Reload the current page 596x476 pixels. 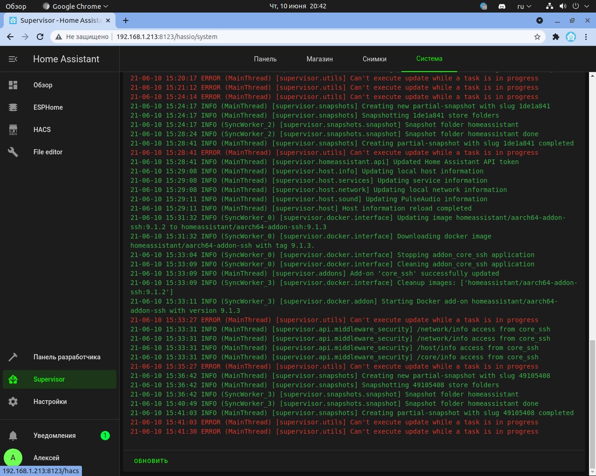point(40,37)
